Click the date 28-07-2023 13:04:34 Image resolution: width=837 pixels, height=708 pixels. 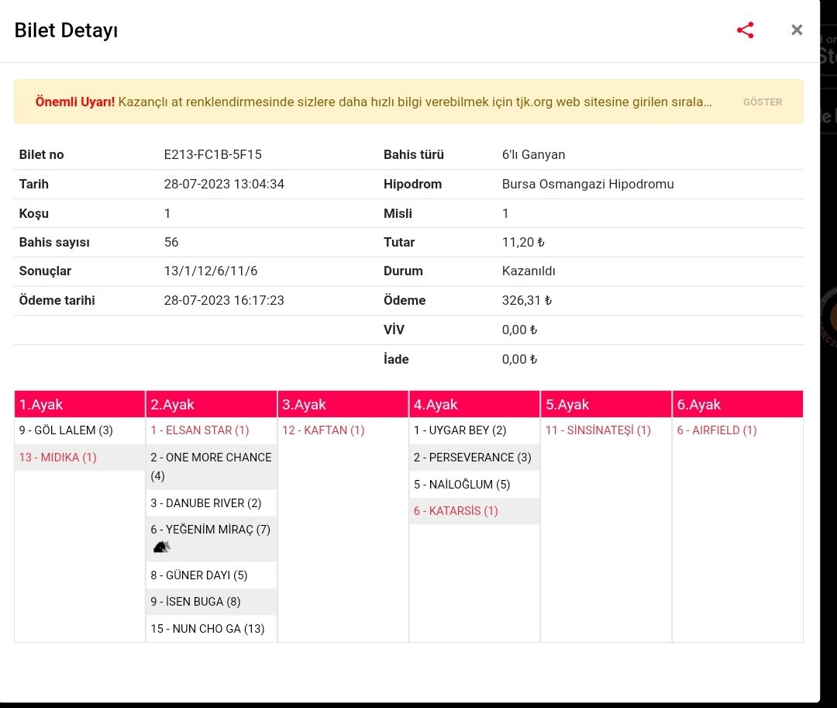pos(224,185)
